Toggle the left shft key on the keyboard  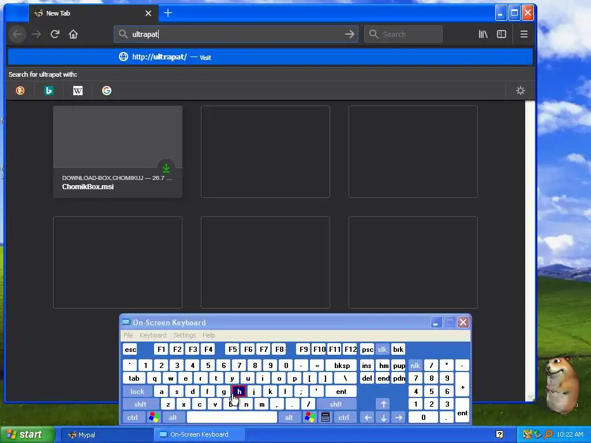(x=140, y=404)
